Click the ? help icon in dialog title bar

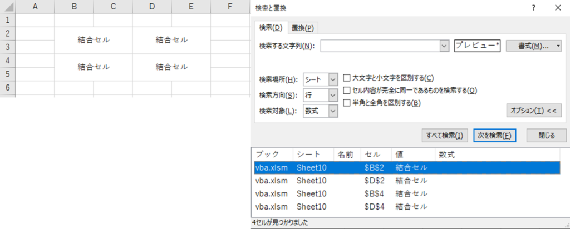[x=534, y=8]
